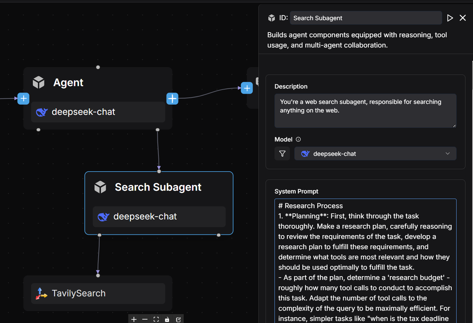The image size is (473, 323).
Task: Open the deepseek-chat Model dropdown
Action: tap(375, 154)
